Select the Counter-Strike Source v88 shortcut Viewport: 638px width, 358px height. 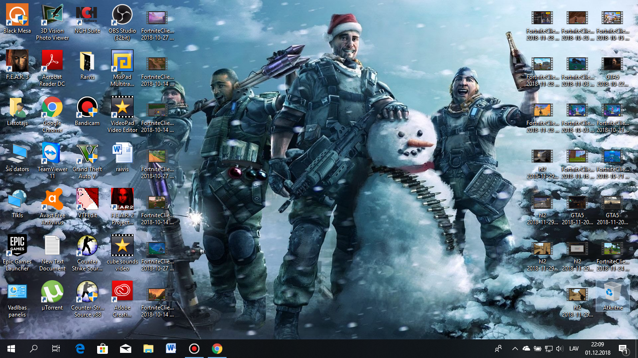pos(87,299)
